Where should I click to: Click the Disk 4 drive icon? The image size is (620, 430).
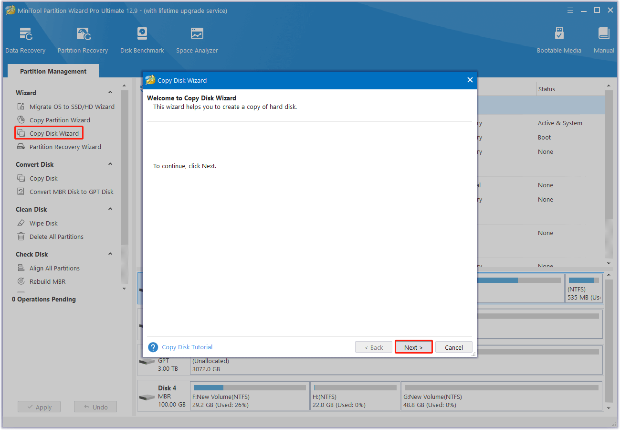click(147, 398)
